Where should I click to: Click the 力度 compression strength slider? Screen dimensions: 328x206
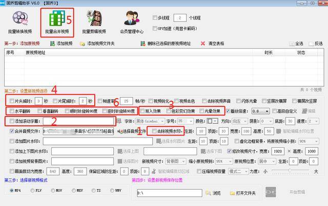pyautogui.click(x=290, y=171)
